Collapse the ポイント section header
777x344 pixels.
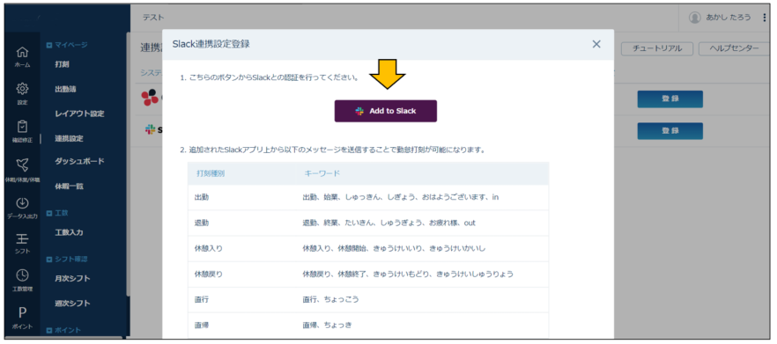click(63, 330)
